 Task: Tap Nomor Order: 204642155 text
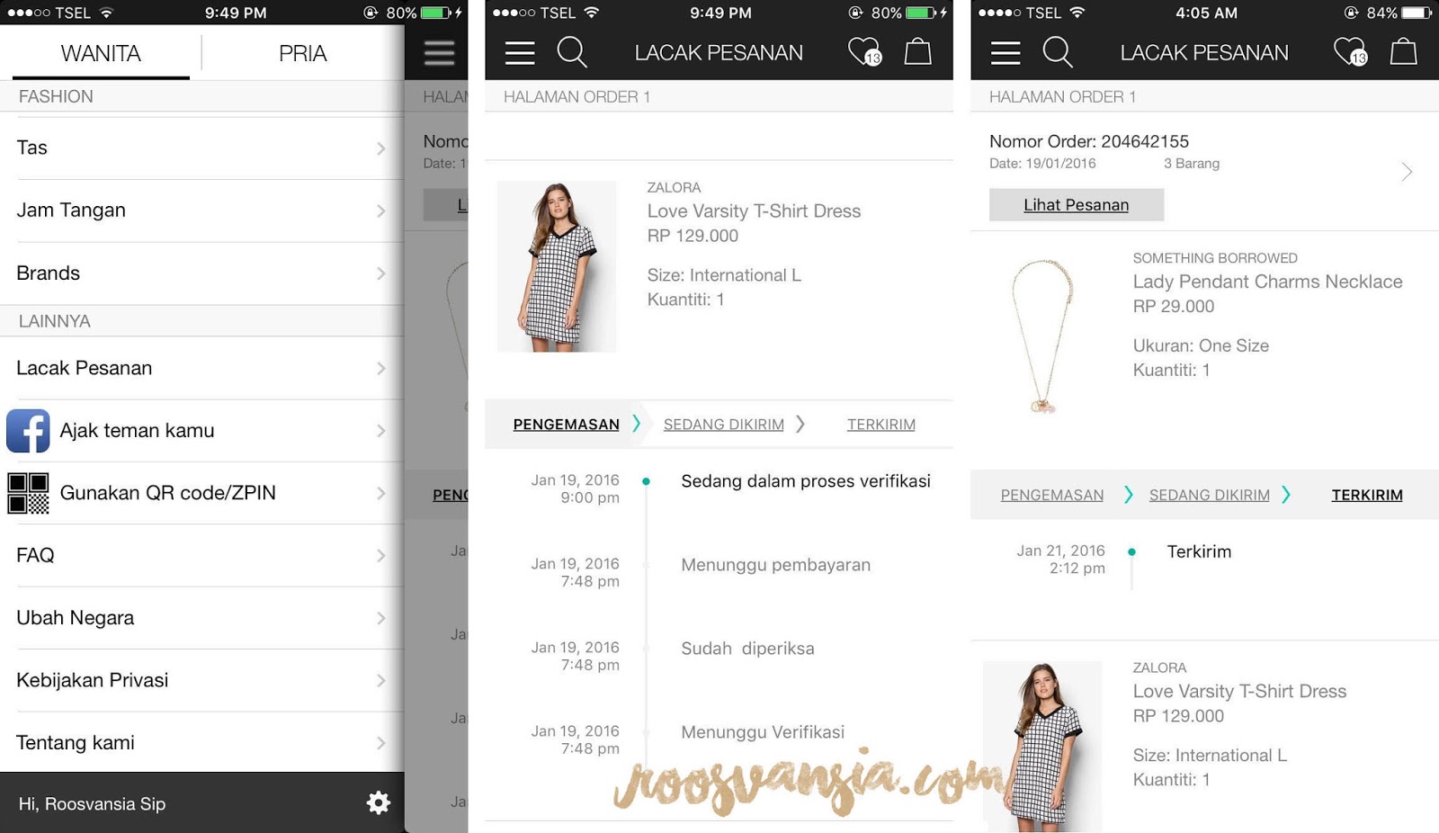point(1088,141)
